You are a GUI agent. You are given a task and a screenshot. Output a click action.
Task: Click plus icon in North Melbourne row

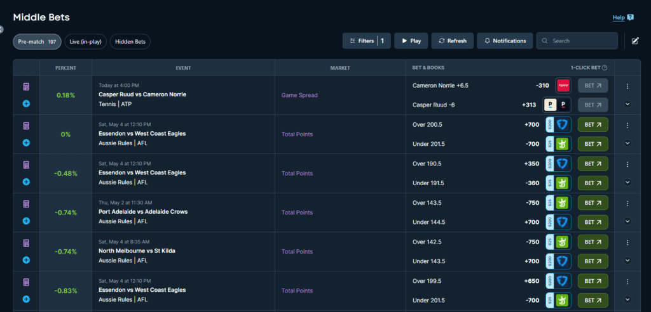click(x=26, y=260)
